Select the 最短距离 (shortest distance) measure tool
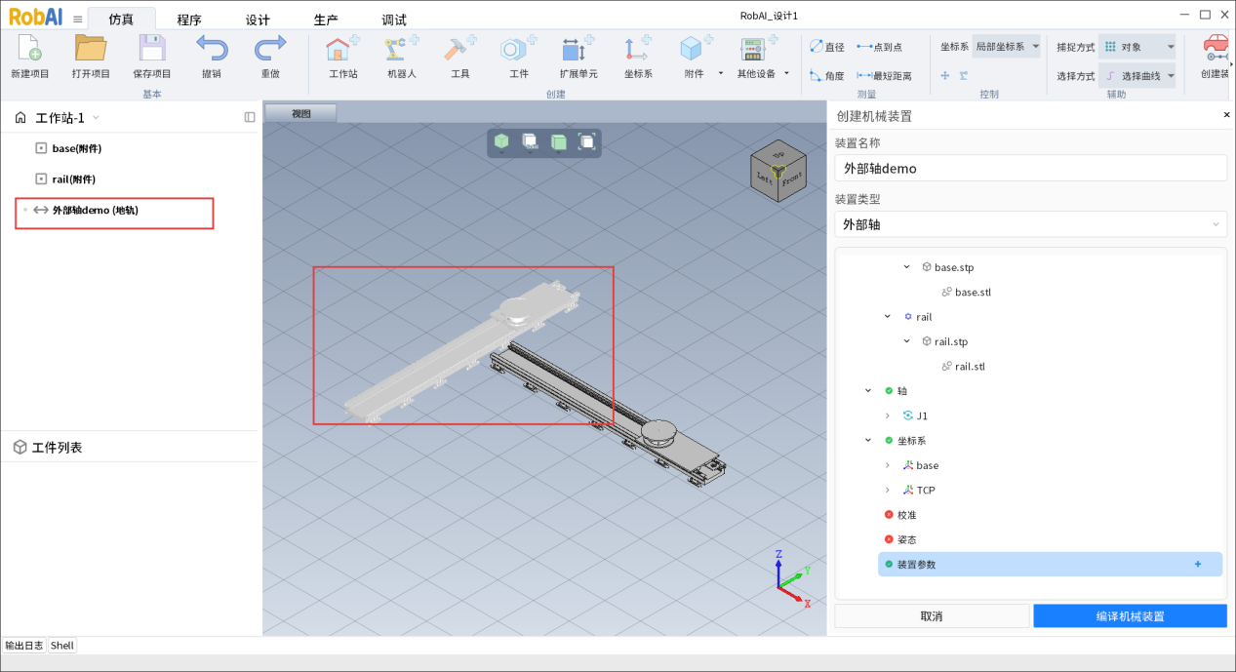 click(x=884, y=75)
